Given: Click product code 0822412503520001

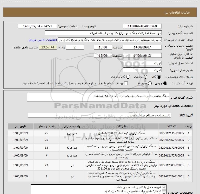Looking at the screenshot, I should 171,165.
